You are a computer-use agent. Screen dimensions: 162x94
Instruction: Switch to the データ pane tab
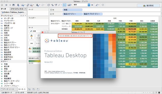click(x=5, y=9)
